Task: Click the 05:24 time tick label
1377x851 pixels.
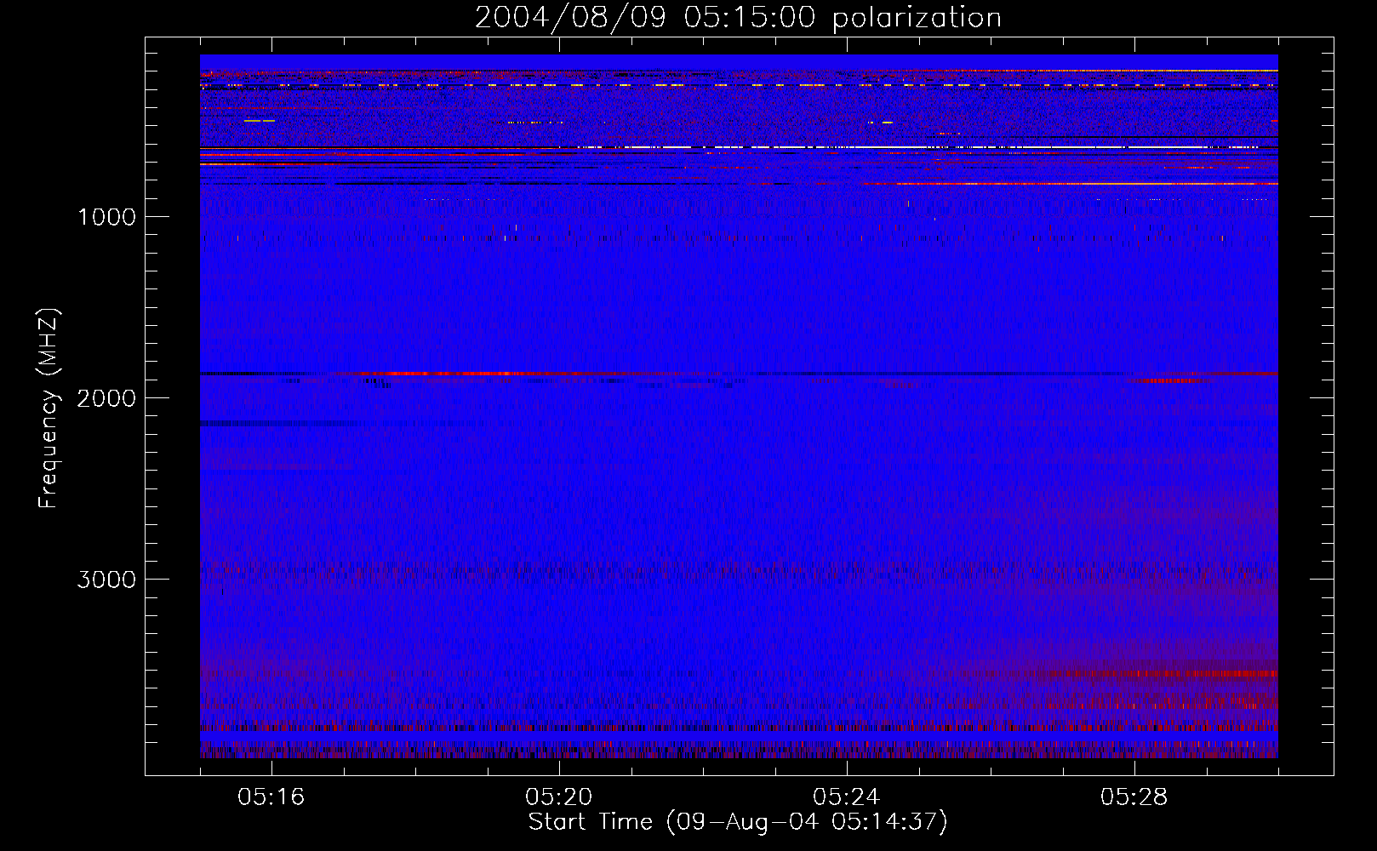Action: point(847,797)
